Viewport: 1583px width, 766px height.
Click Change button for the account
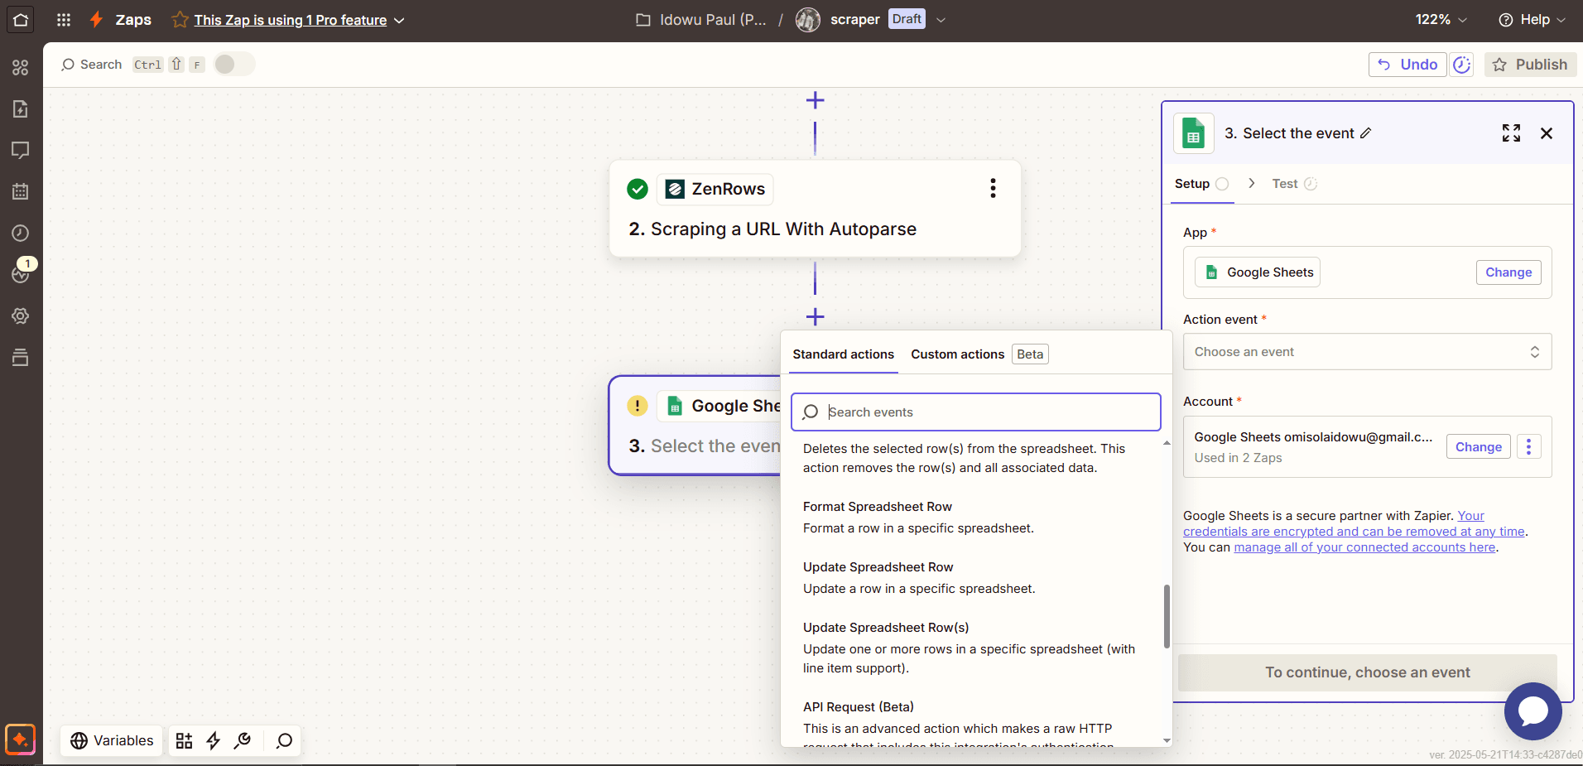click(x=1478, y=447)
